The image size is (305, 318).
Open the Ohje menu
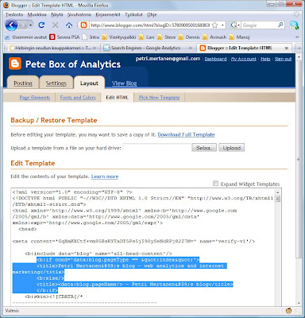click(x=152, y=14)
